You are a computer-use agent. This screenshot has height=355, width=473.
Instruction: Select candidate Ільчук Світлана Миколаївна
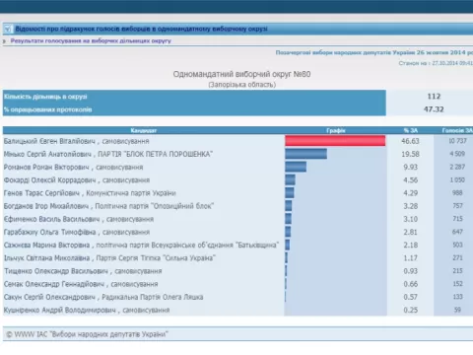[46, 258]
